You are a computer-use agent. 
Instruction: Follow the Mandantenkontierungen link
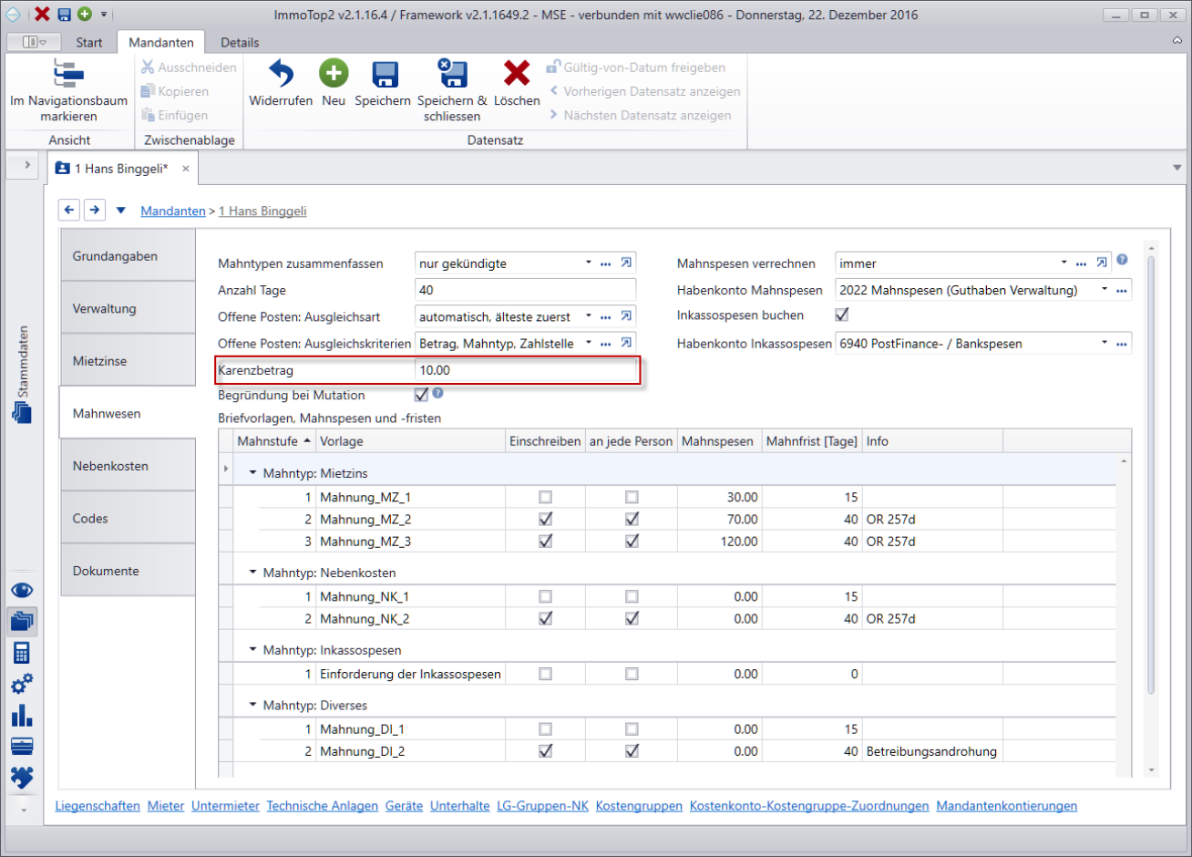click(1006, 806)
